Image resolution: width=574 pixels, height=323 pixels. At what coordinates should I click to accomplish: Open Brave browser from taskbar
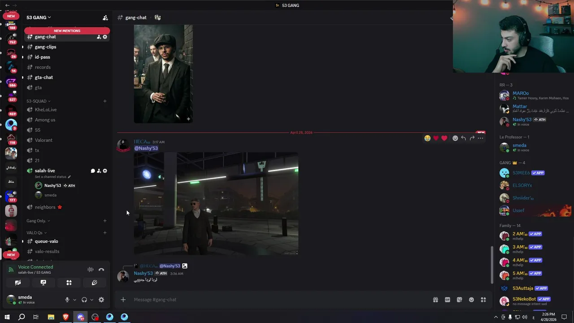[66, 317]
